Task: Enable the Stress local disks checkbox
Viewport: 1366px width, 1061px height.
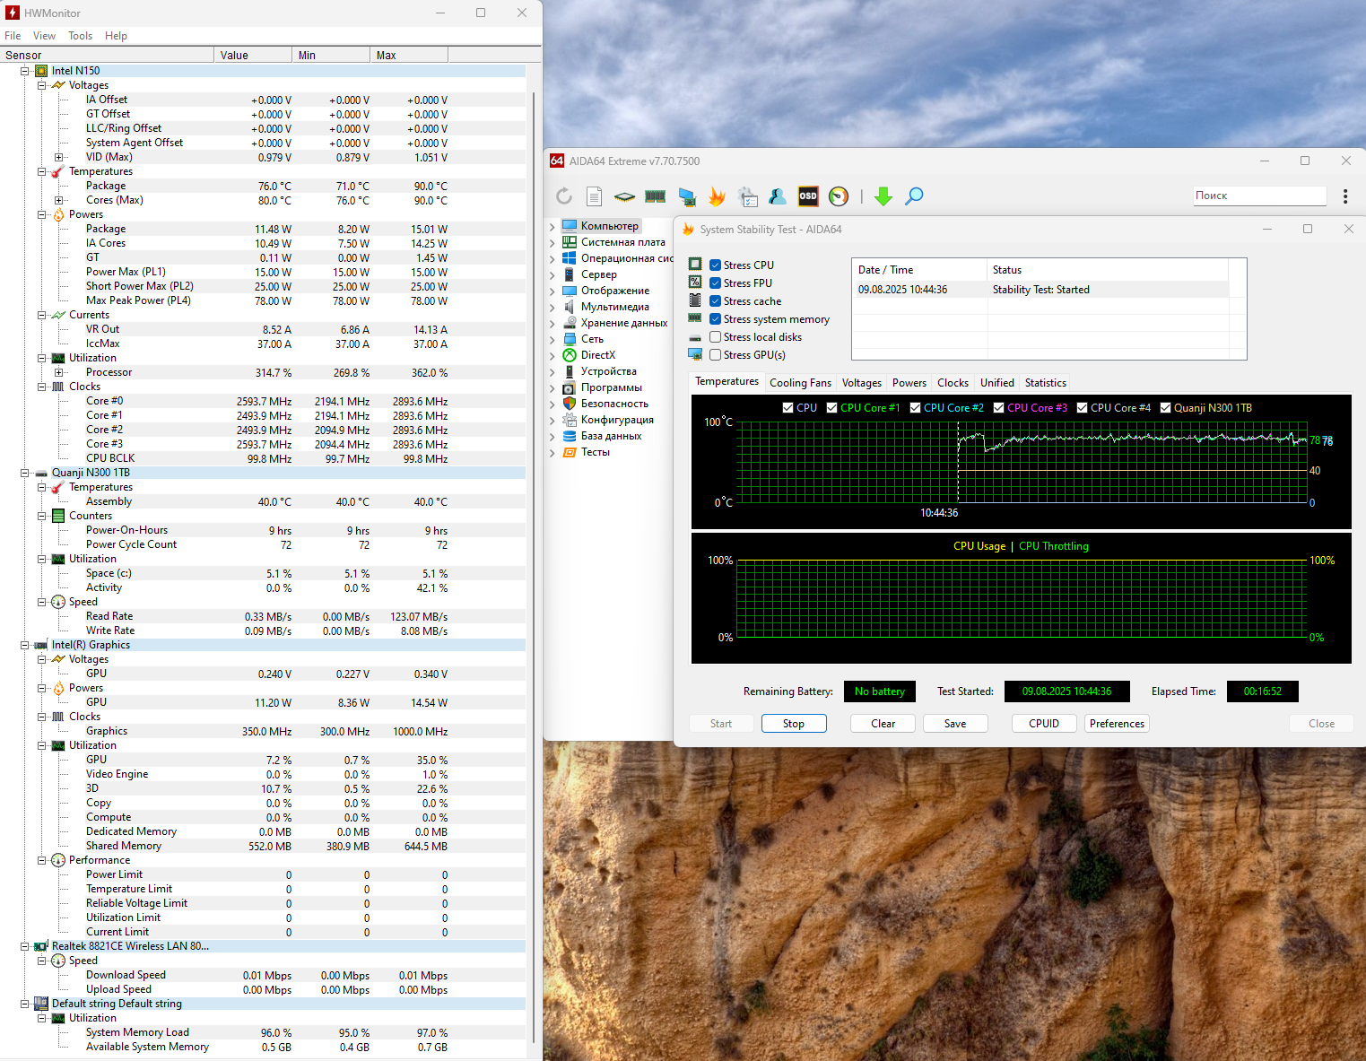Action: [716, 337]
